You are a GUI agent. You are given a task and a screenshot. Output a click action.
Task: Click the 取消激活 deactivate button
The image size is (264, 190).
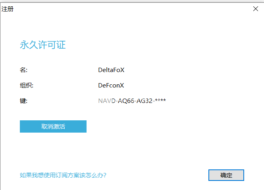point(53,126)
